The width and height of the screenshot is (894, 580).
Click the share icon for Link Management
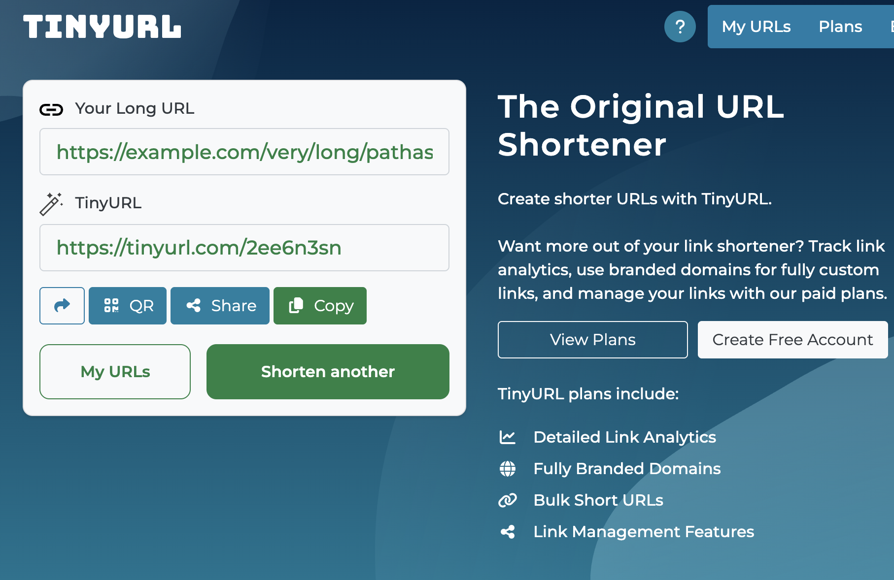coord(508,532)
